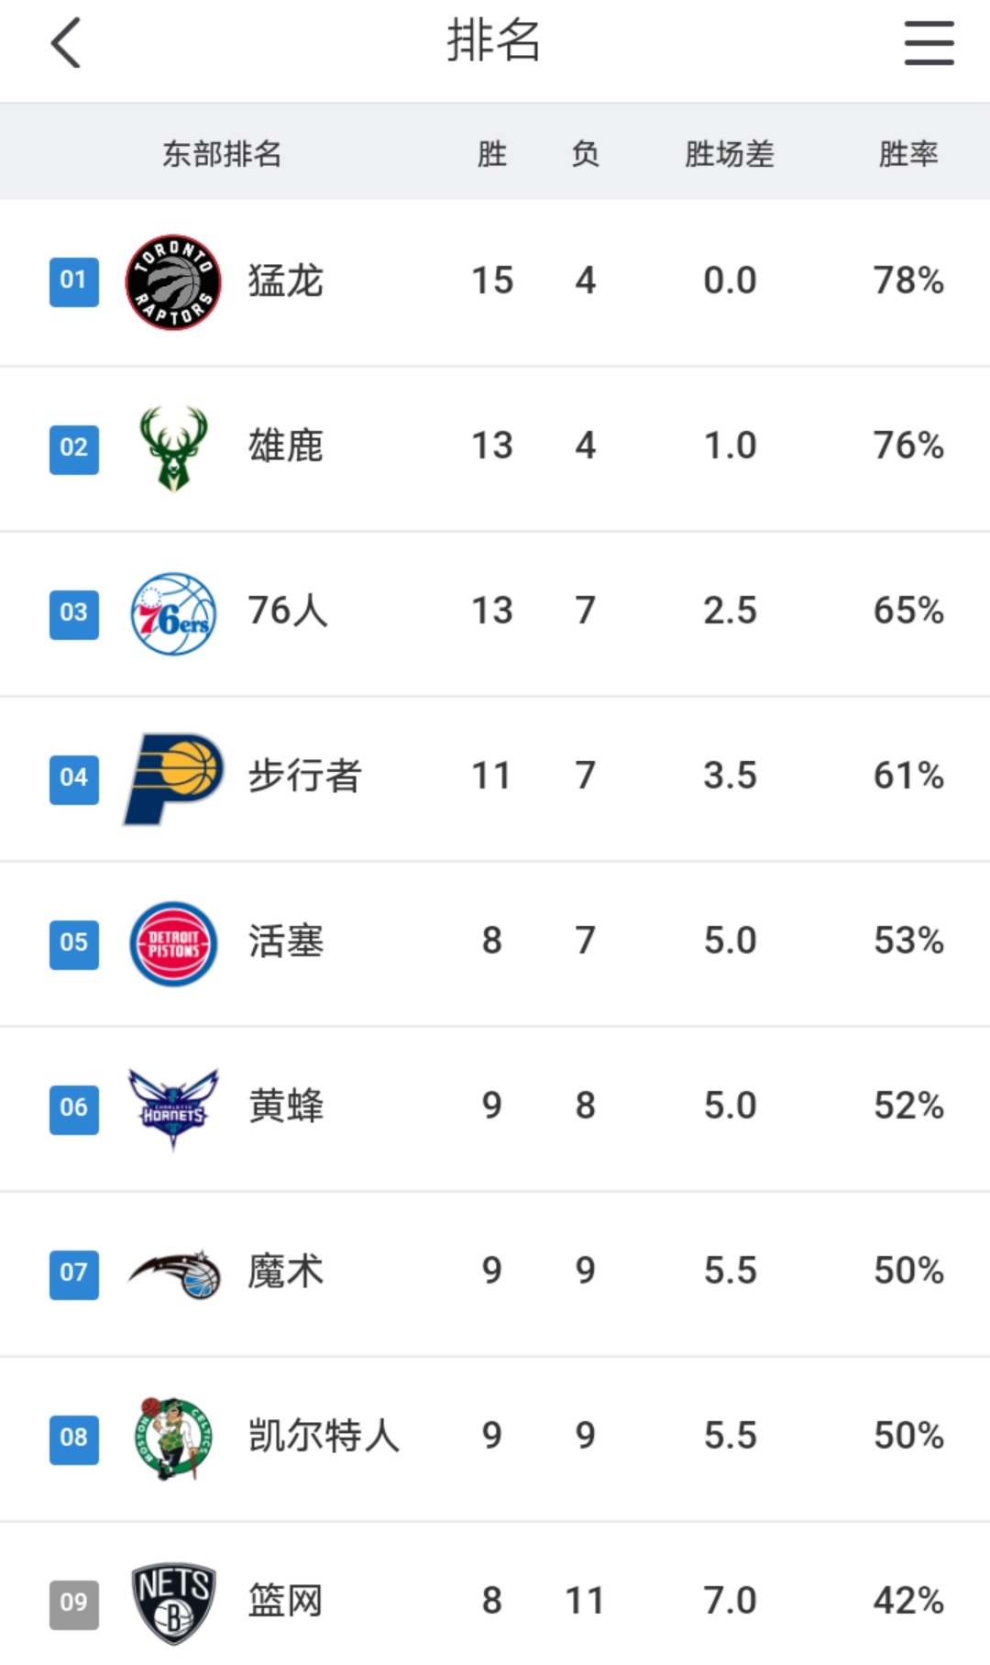990x1665 pixels.
Task: Tap the 排名 page title
Action: pyautogui.click(x=494, y=41)
